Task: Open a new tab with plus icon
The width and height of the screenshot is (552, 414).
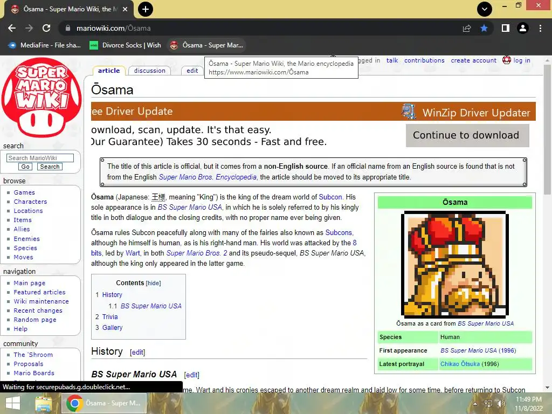Action: pyautogui.click(x=146, y=9)
